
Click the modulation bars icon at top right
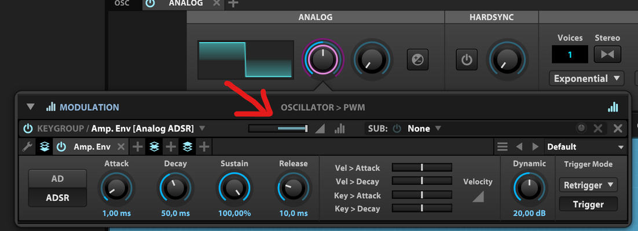coord(613,107)
